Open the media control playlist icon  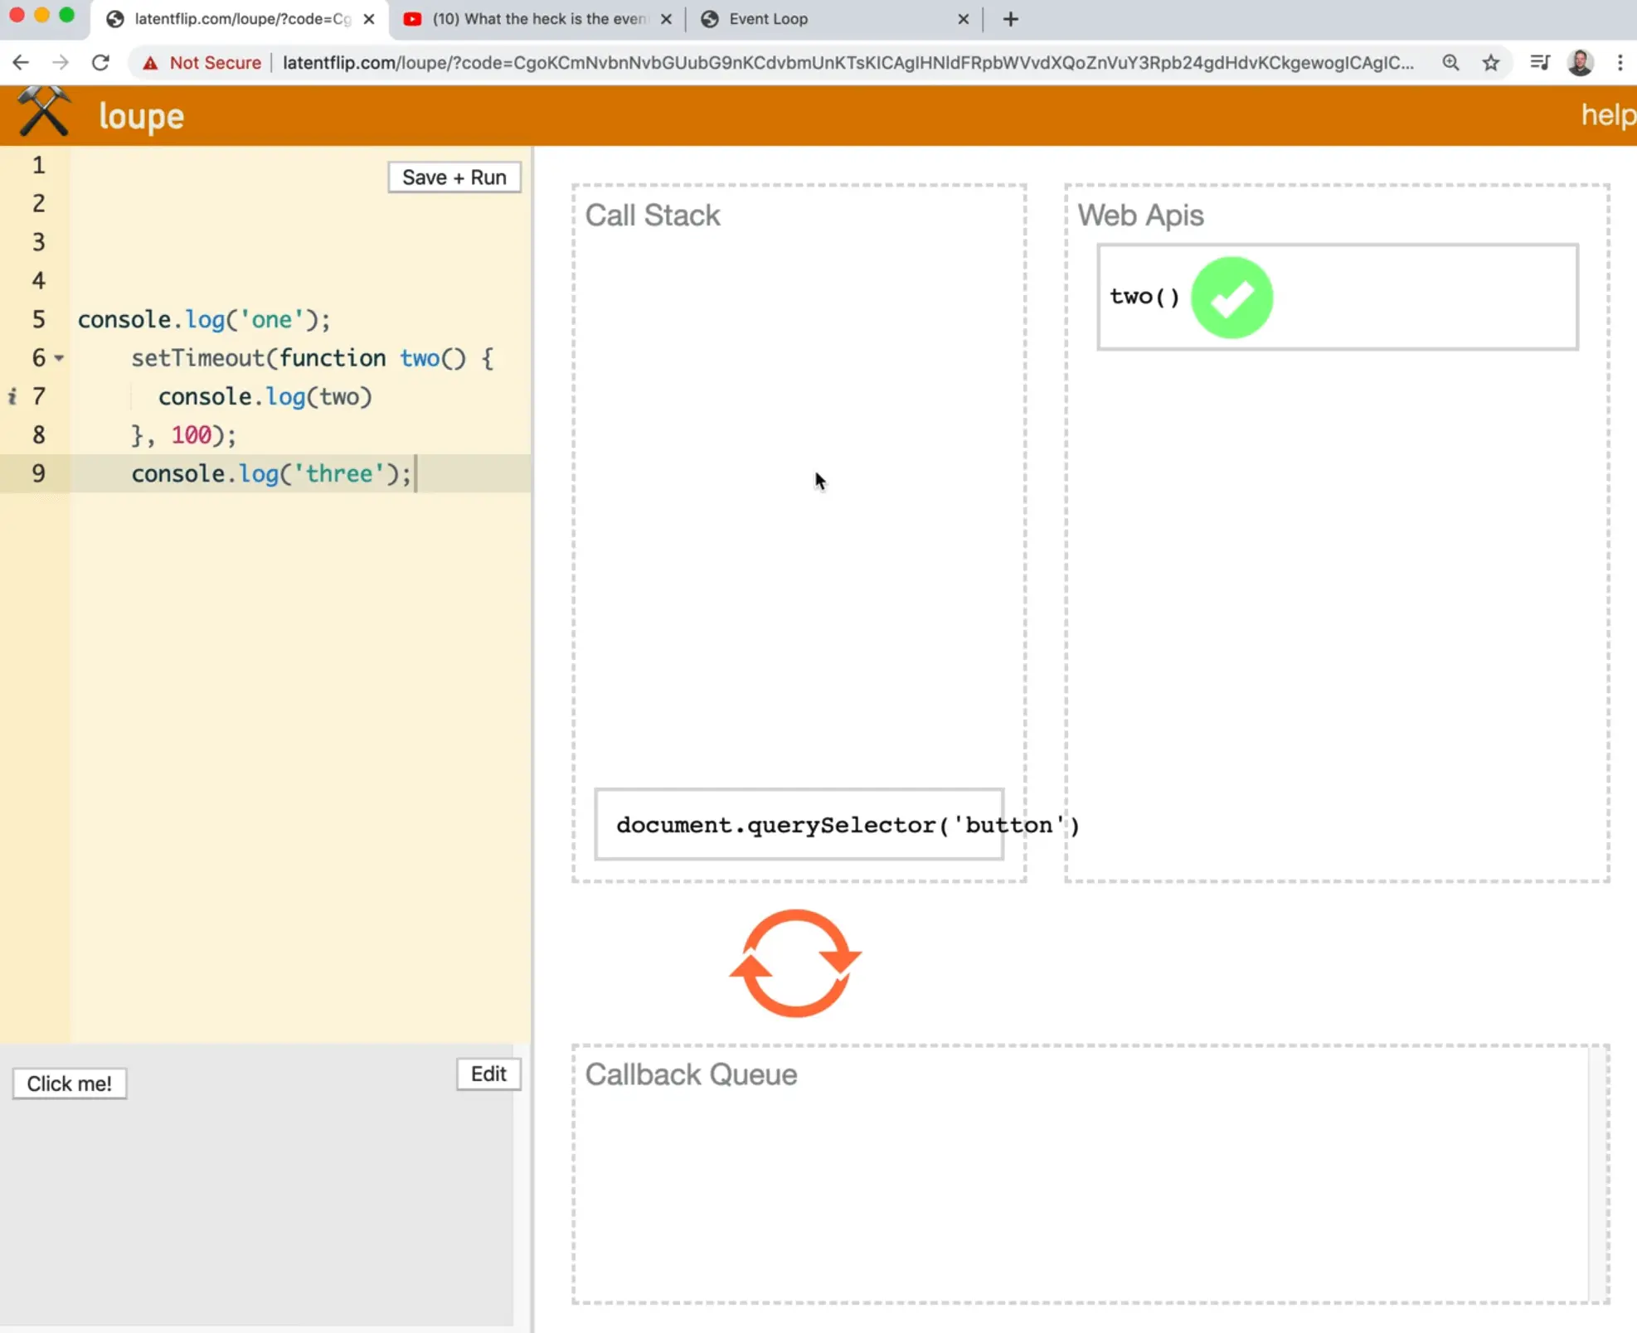1540,63
